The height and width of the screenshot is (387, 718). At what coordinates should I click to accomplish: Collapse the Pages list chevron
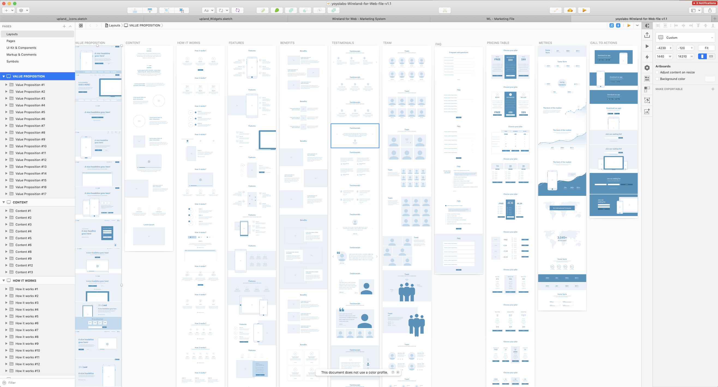click(70, 26)
